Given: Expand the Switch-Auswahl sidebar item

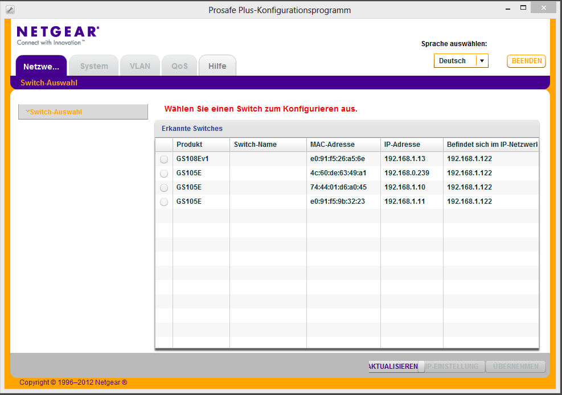Looking at the screenshot, I should [x=83, y=112].
